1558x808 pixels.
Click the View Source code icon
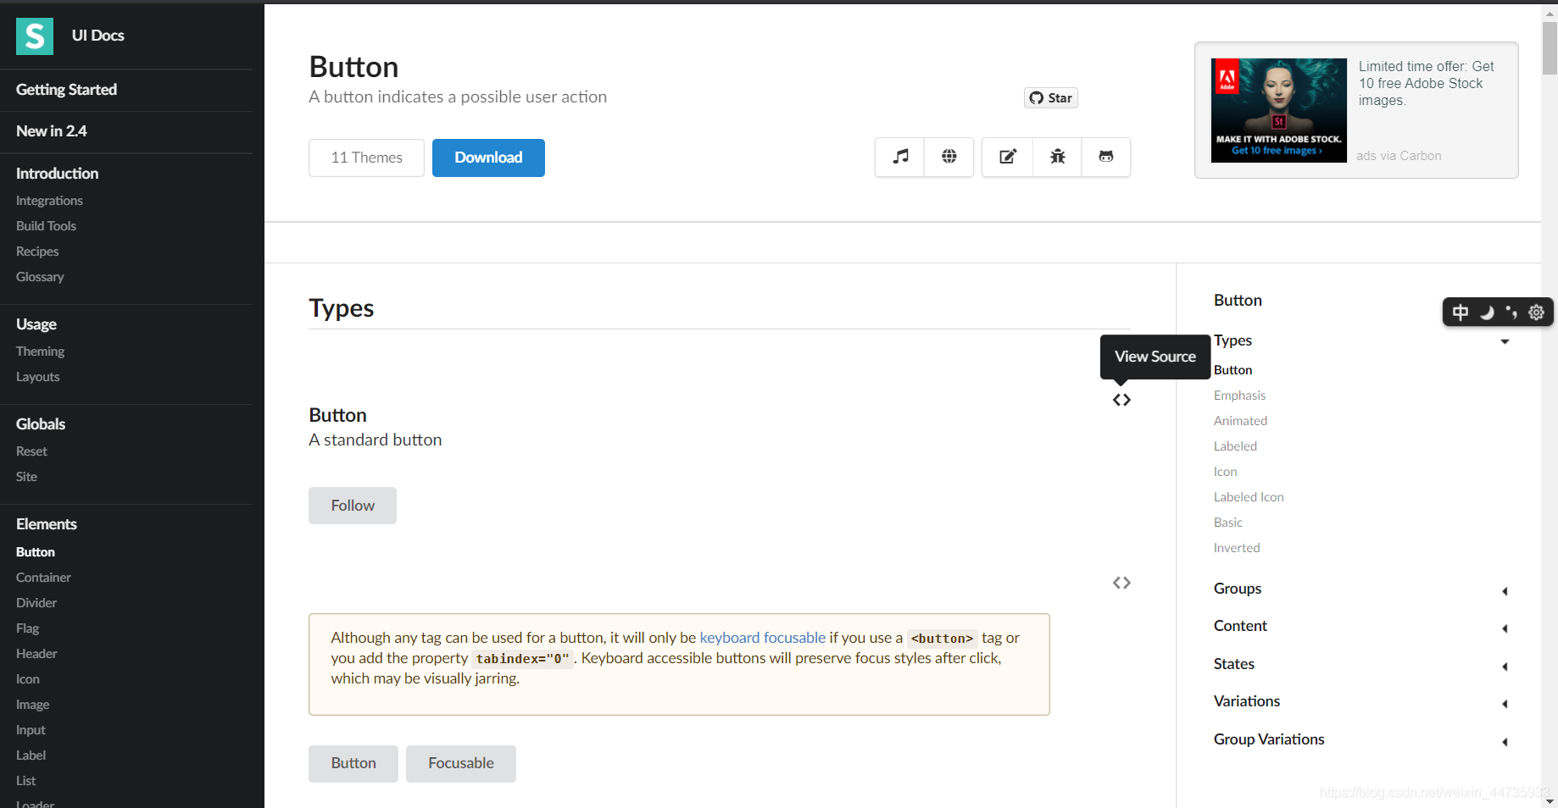pos(1121,400)
